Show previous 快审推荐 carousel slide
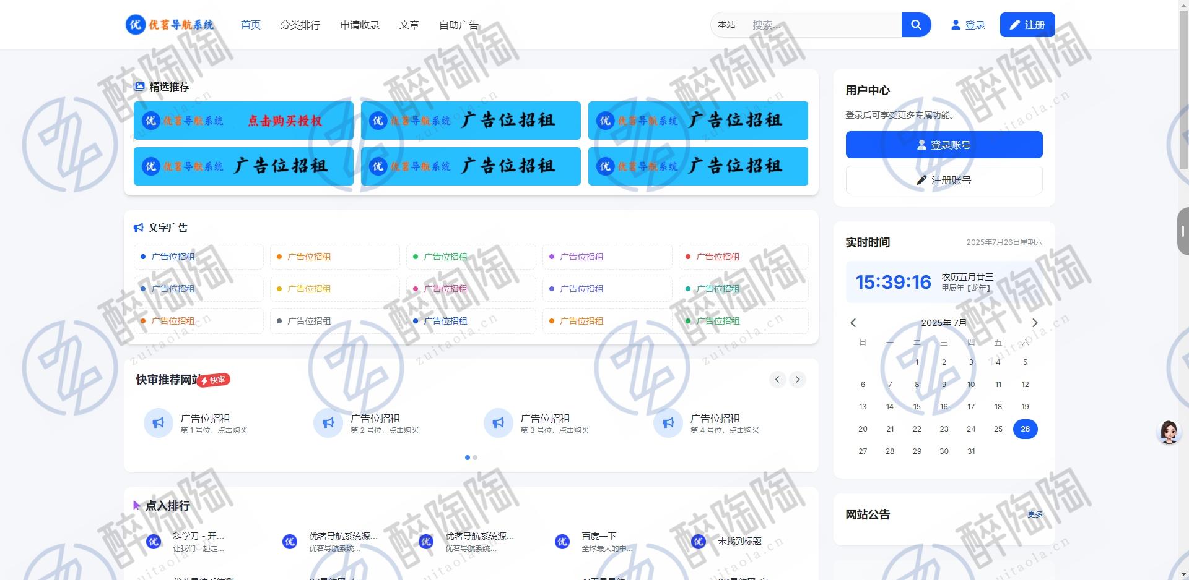 [777, 380]
